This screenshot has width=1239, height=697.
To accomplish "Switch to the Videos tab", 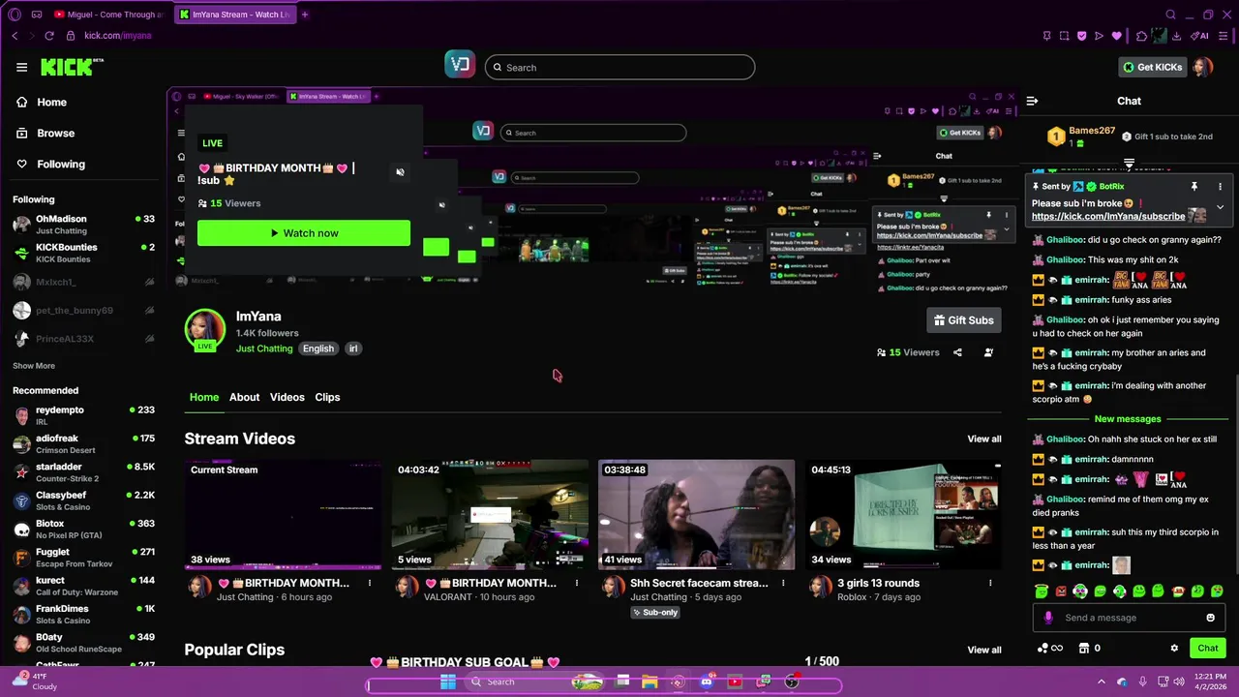I will [287, 397].
